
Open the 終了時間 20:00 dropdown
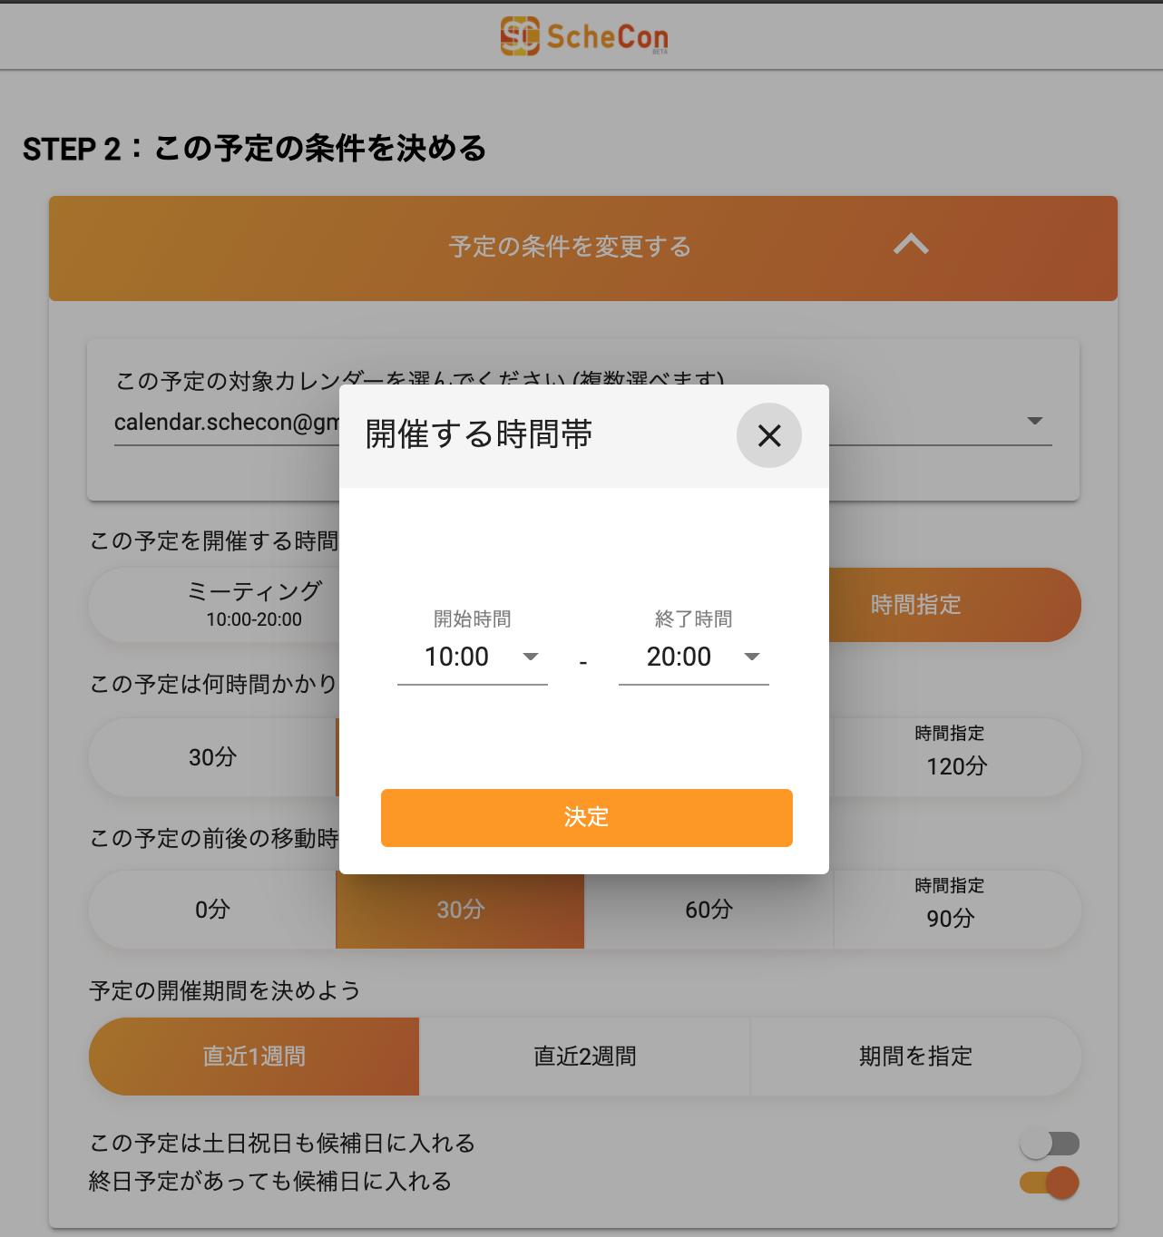[694, 657]
